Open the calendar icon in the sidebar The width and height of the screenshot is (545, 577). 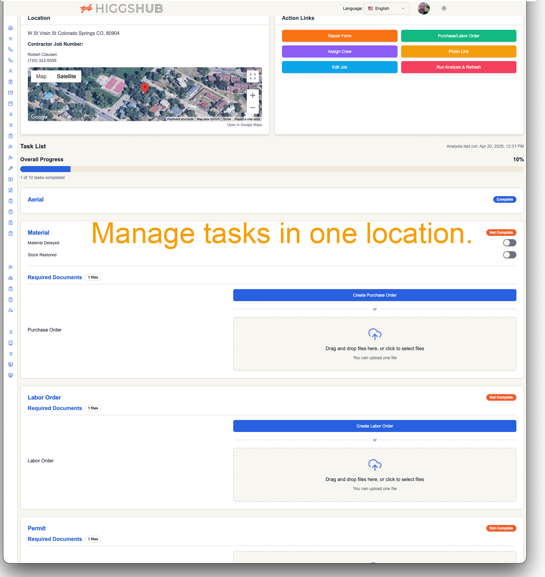click(x=11, y=103)
